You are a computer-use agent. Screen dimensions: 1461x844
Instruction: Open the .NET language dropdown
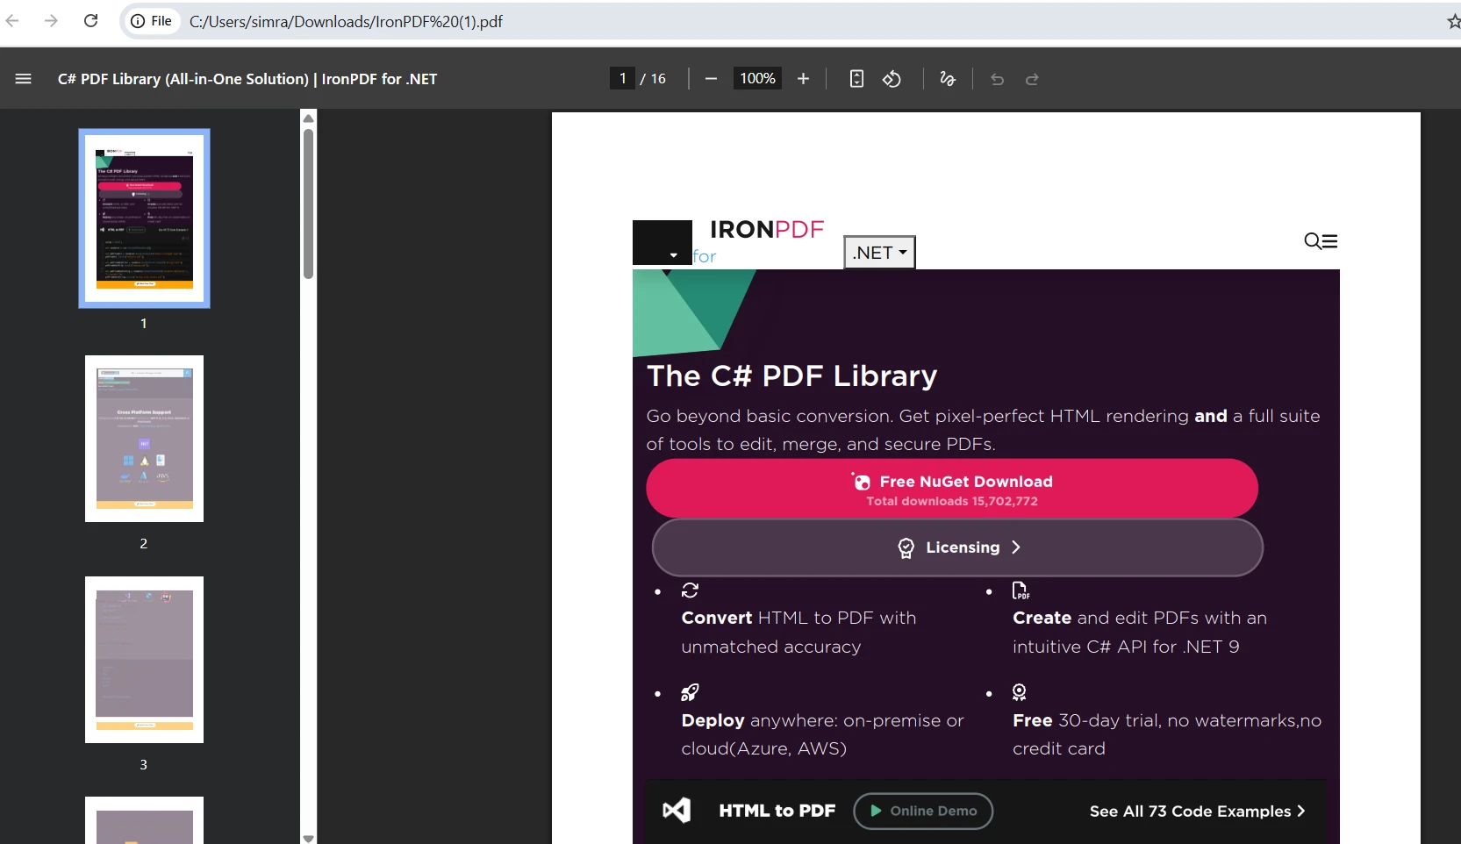click(879, 253)
